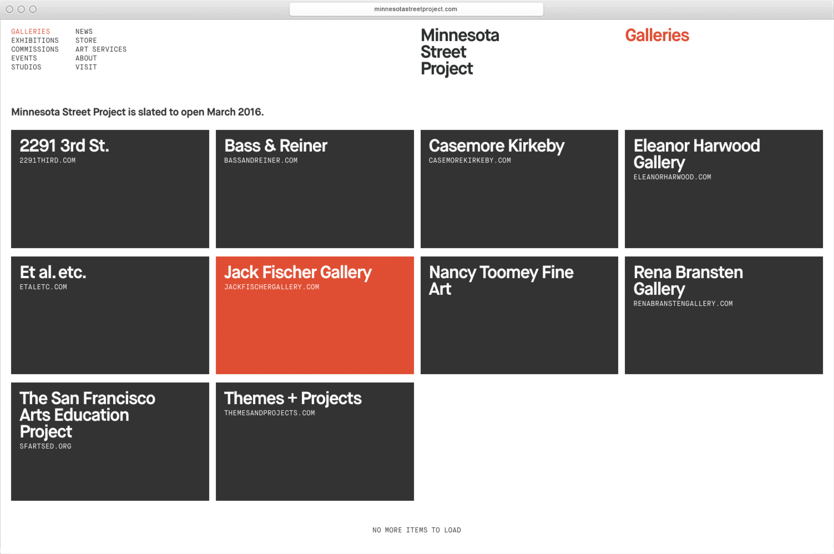Viewport: 834px width, 554px height.
Task: Visit the CASEMOREKIRKEBY.COM link
Action: coord(470,160)
